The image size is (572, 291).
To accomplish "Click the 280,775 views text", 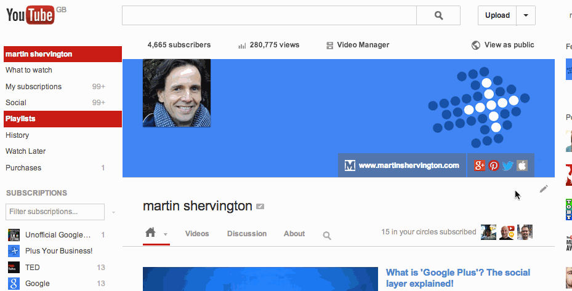I will (275, 45).
